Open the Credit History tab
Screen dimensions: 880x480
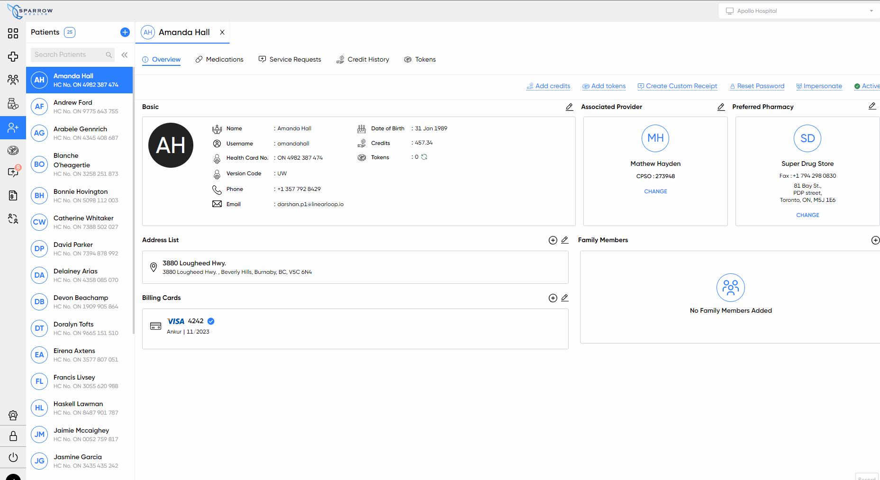(363, 59)
